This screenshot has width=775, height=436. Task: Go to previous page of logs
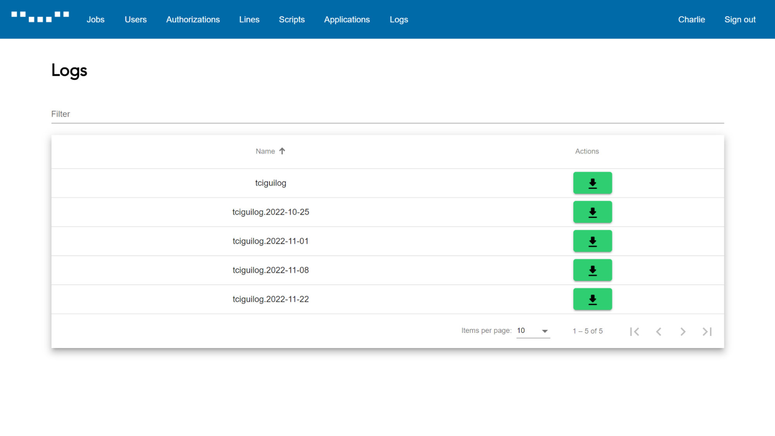tap(659, 331)
